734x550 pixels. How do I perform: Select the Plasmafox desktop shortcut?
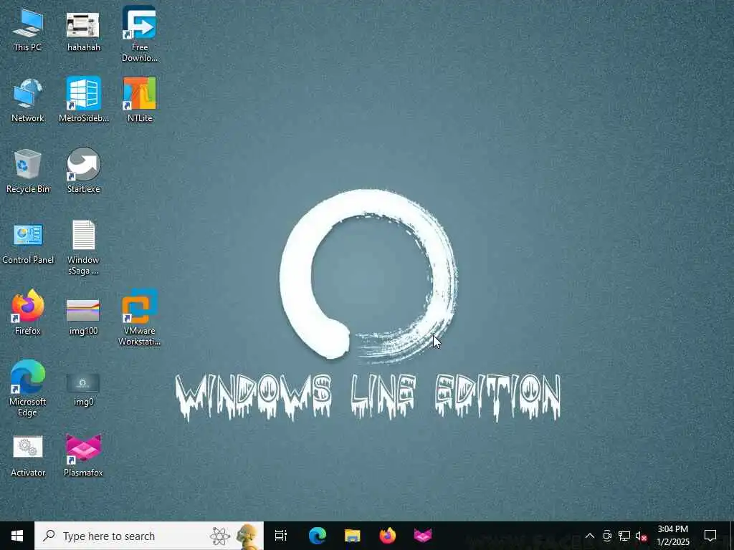point(83,455)
